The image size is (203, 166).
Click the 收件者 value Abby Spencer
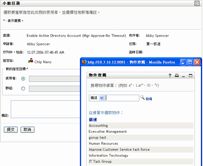pos(157,36)
